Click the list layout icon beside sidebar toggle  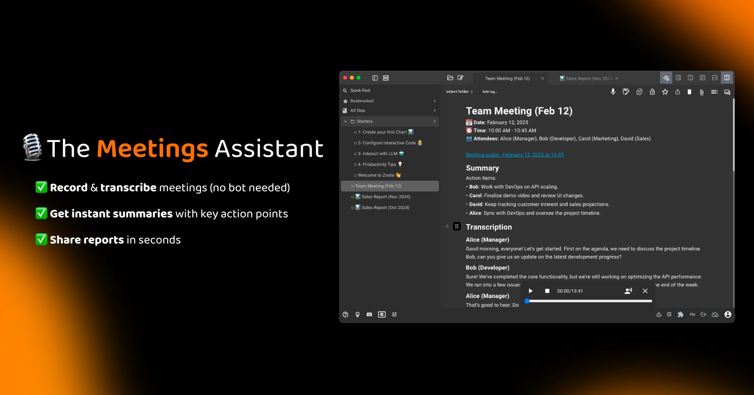coord(386,78)
